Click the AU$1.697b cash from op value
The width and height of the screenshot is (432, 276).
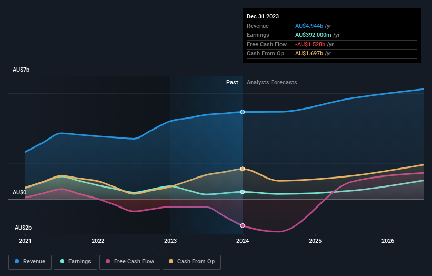(309, 54)
